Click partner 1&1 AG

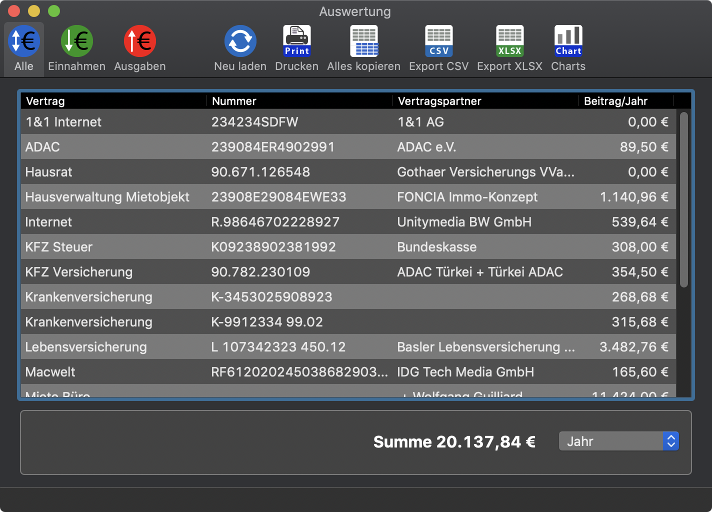(x=420, y=122)
